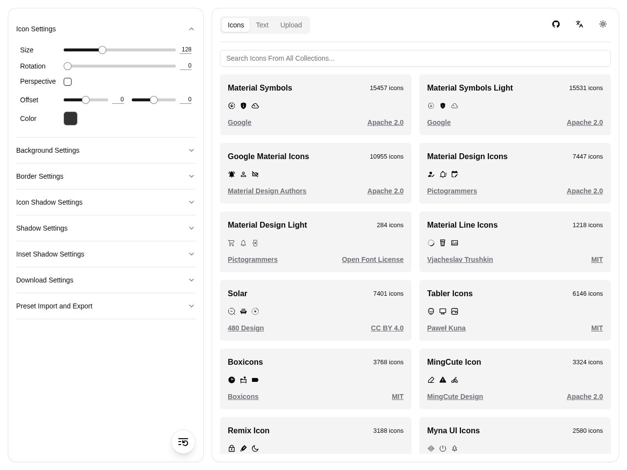Focus the Search Icons From All Collections field

point(415,58)
